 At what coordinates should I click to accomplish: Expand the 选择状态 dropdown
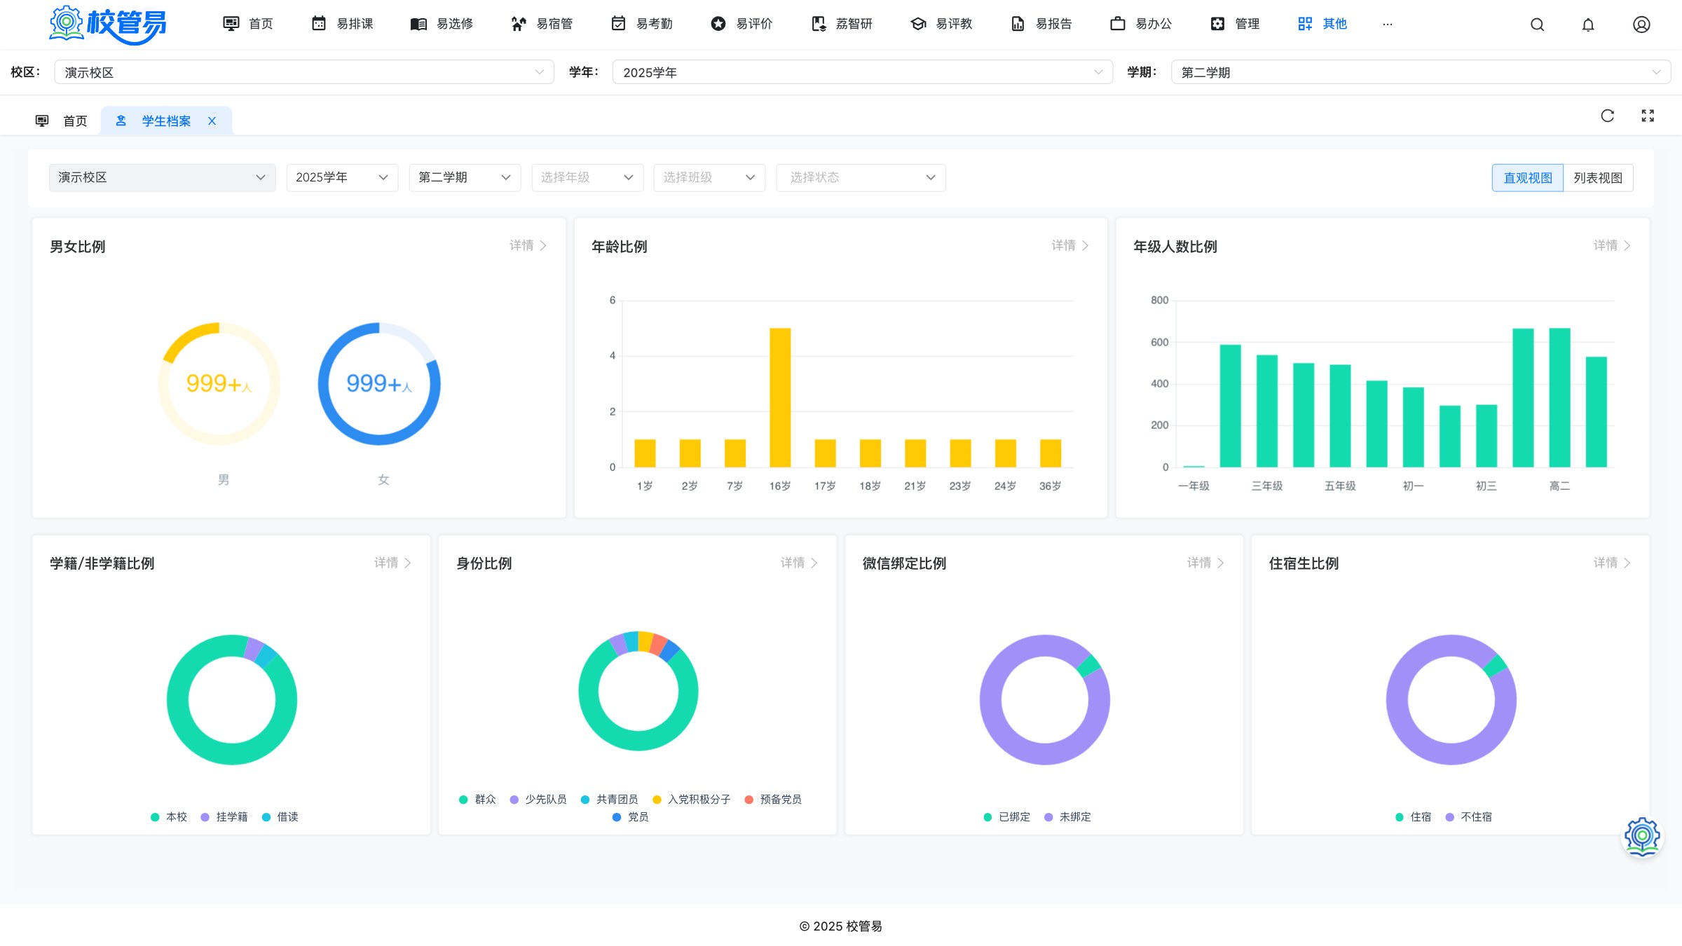click(861, 177)
